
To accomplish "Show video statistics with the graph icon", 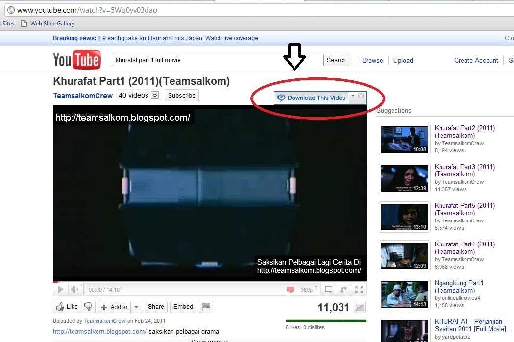I will (360, 307).
